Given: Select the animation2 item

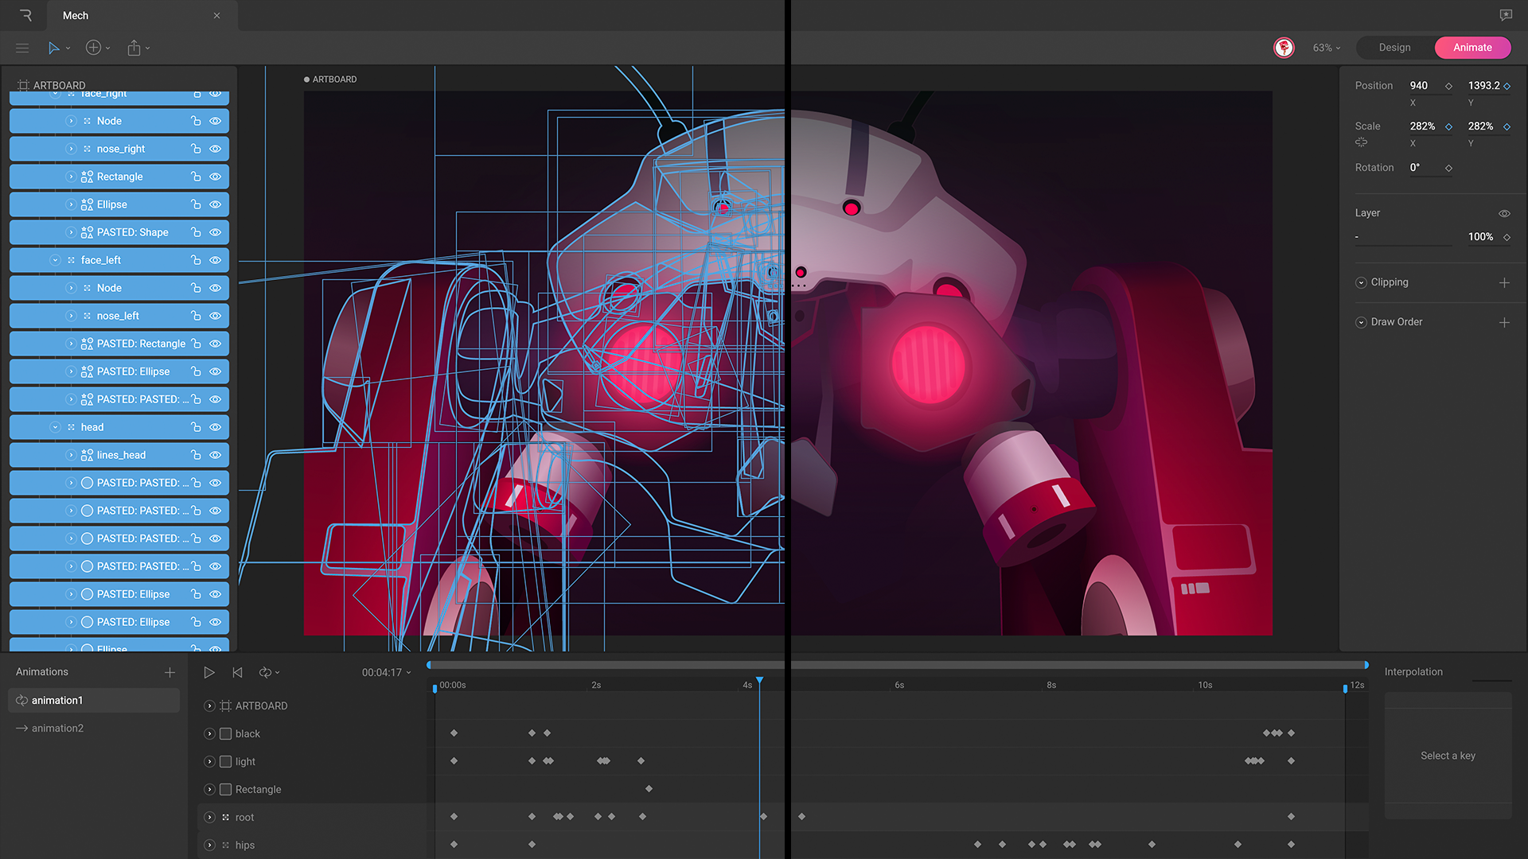Looking at the screenshot, I should [57, 729].
